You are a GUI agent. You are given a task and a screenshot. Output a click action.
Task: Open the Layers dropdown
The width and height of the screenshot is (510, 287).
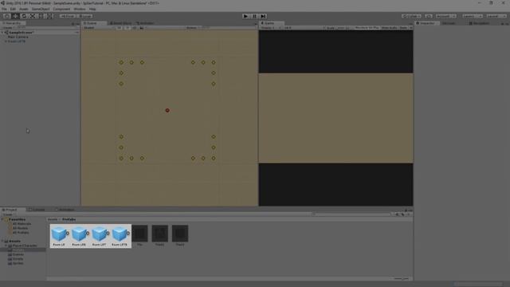473,16
